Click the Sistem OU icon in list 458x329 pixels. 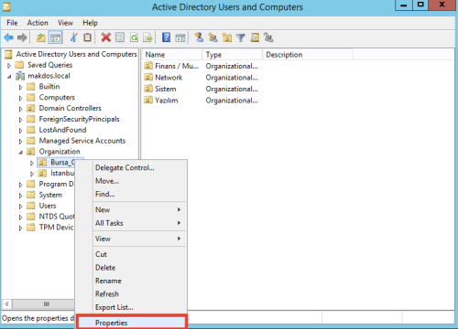point(148,89)
